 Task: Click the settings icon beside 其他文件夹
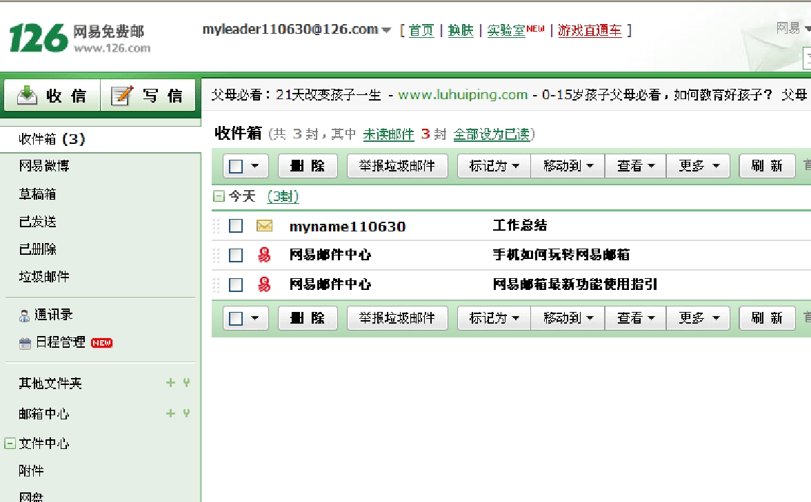coord(187,383)
